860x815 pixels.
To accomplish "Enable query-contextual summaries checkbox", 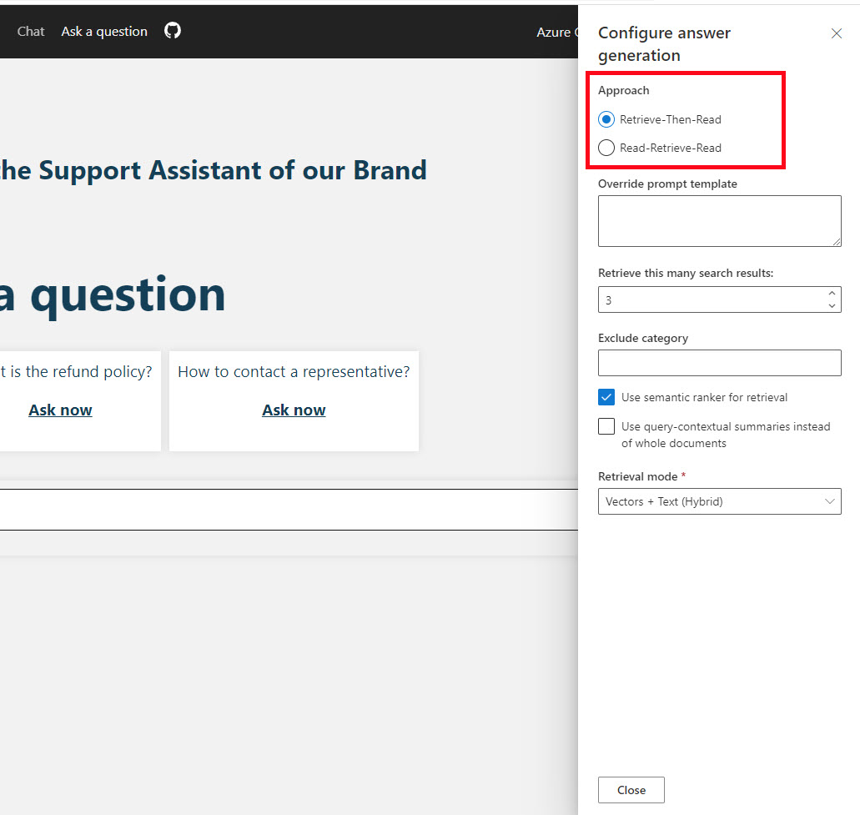I will [606, 426].
